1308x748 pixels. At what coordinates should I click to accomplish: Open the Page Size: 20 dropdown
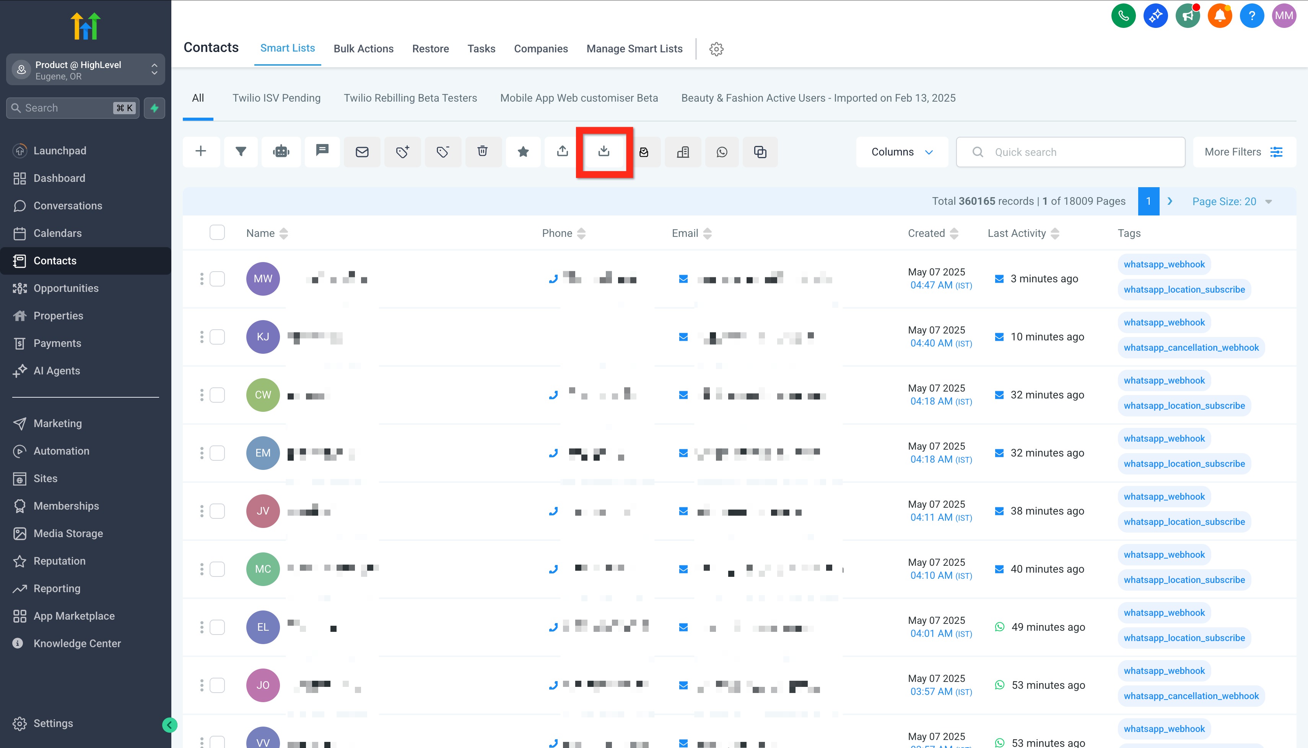(1232, 201)
